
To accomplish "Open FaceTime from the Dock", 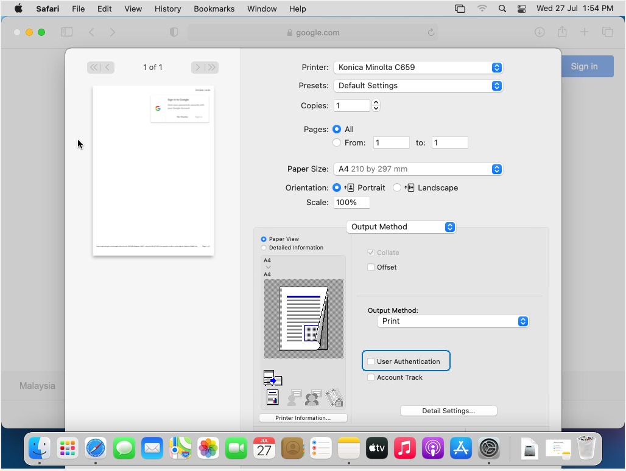I will coord(236,448).
